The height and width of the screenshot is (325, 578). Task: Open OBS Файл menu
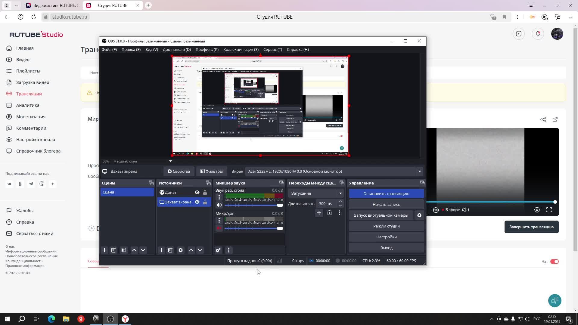coord(109,49)
